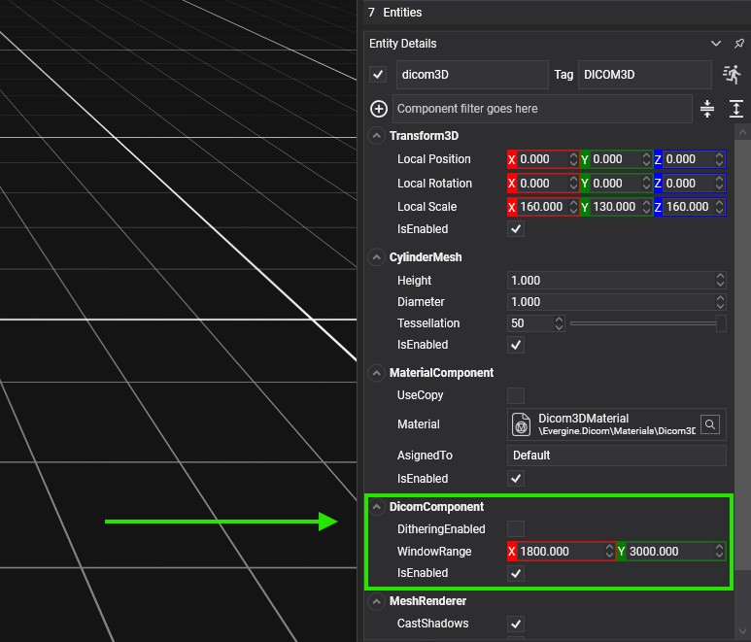Click the collapse all components icon
This screenshot has width=751, height=642.
[x=707, y=109]
